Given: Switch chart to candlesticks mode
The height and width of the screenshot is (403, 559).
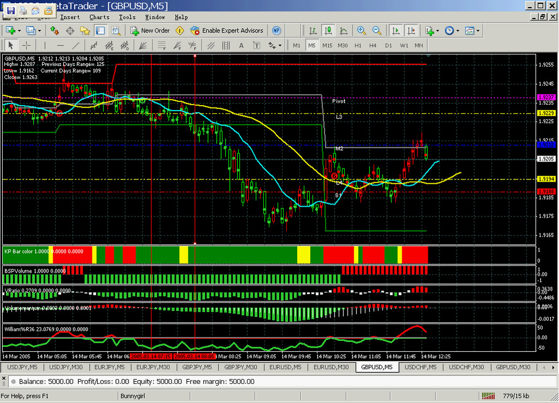Looking at the screenshot, I should coord(328,31).
